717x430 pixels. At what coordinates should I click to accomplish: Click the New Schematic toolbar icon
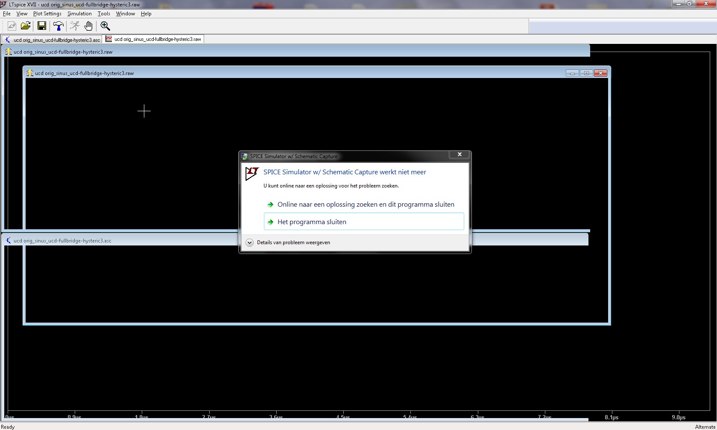12,26
